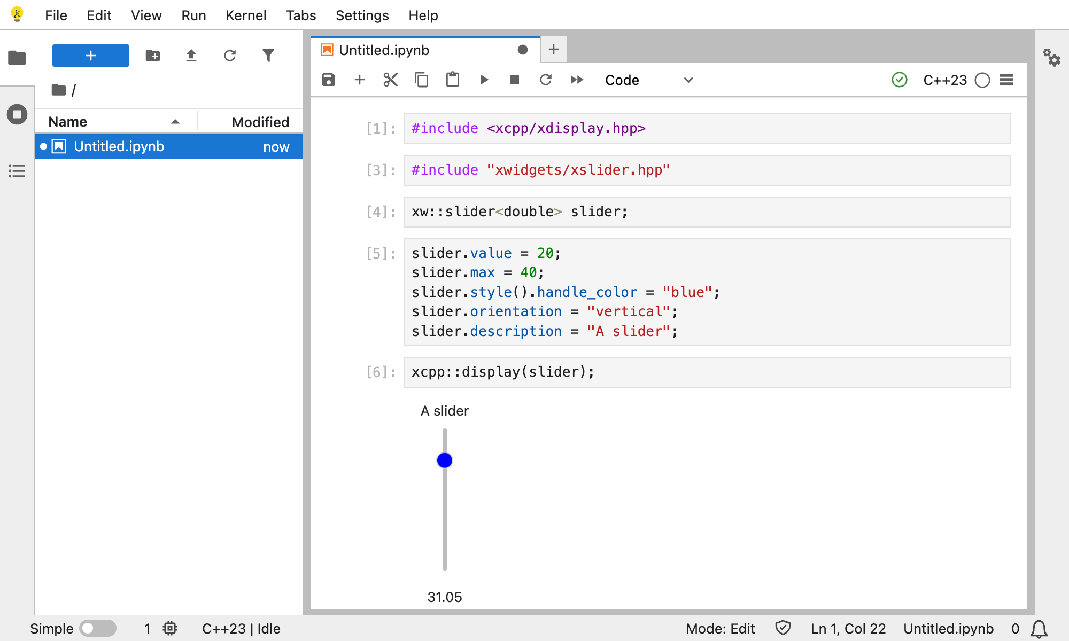
Task: Click into the slider declaration cell
Action: (707, 212)
